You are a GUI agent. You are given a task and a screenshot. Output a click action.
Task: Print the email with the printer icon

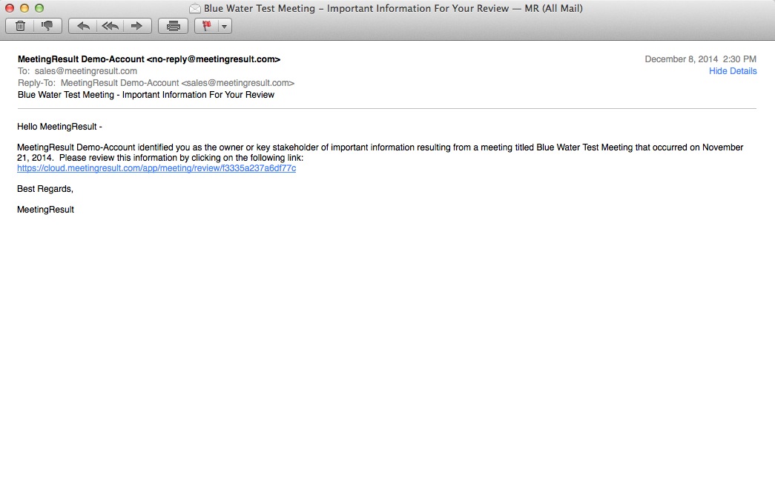[173, 26]
